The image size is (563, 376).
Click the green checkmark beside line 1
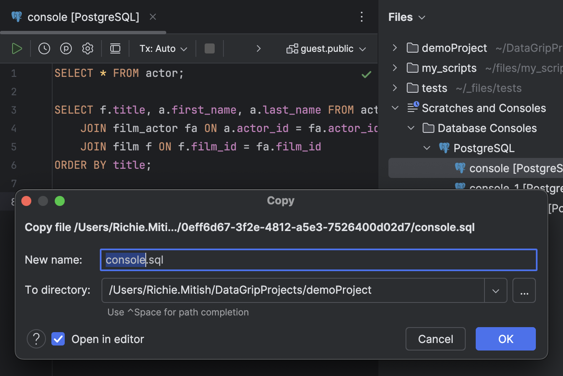pyautogui.click(x=366, y=74)
